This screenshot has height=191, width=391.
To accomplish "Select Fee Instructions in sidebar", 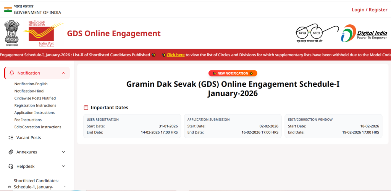I will tap(28, 120).
